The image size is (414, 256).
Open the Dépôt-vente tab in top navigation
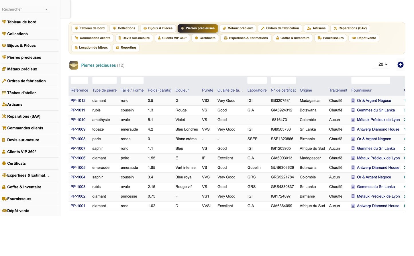(364, 38)
